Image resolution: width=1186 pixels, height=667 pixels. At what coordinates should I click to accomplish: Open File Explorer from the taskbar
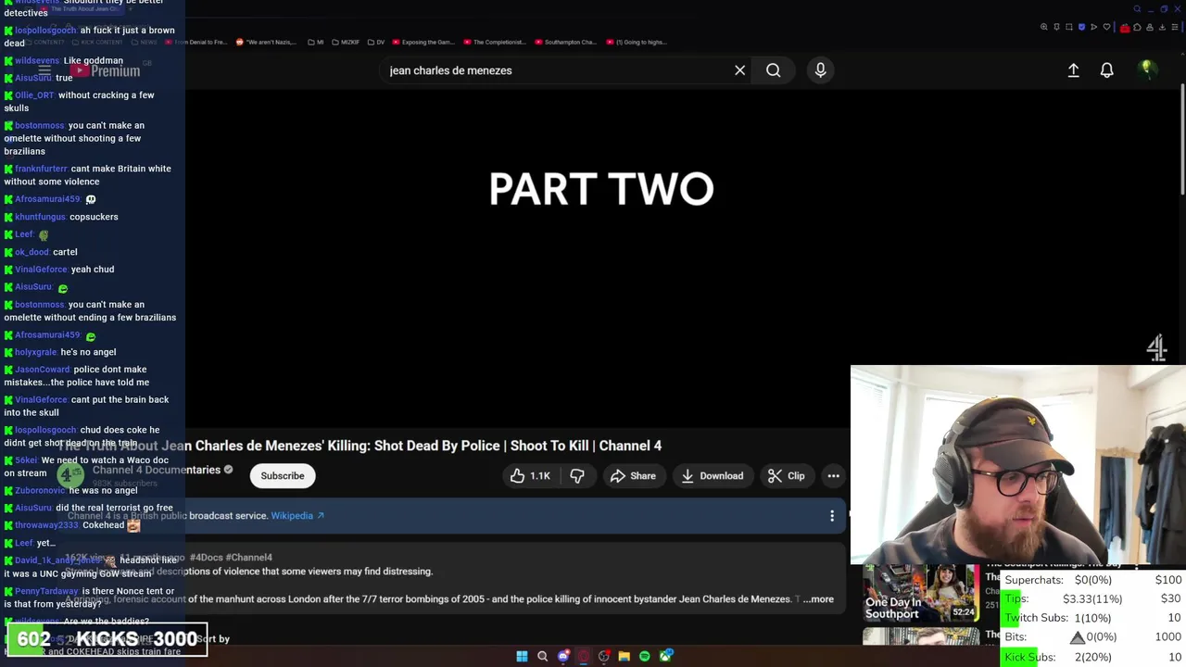[625, 656]
